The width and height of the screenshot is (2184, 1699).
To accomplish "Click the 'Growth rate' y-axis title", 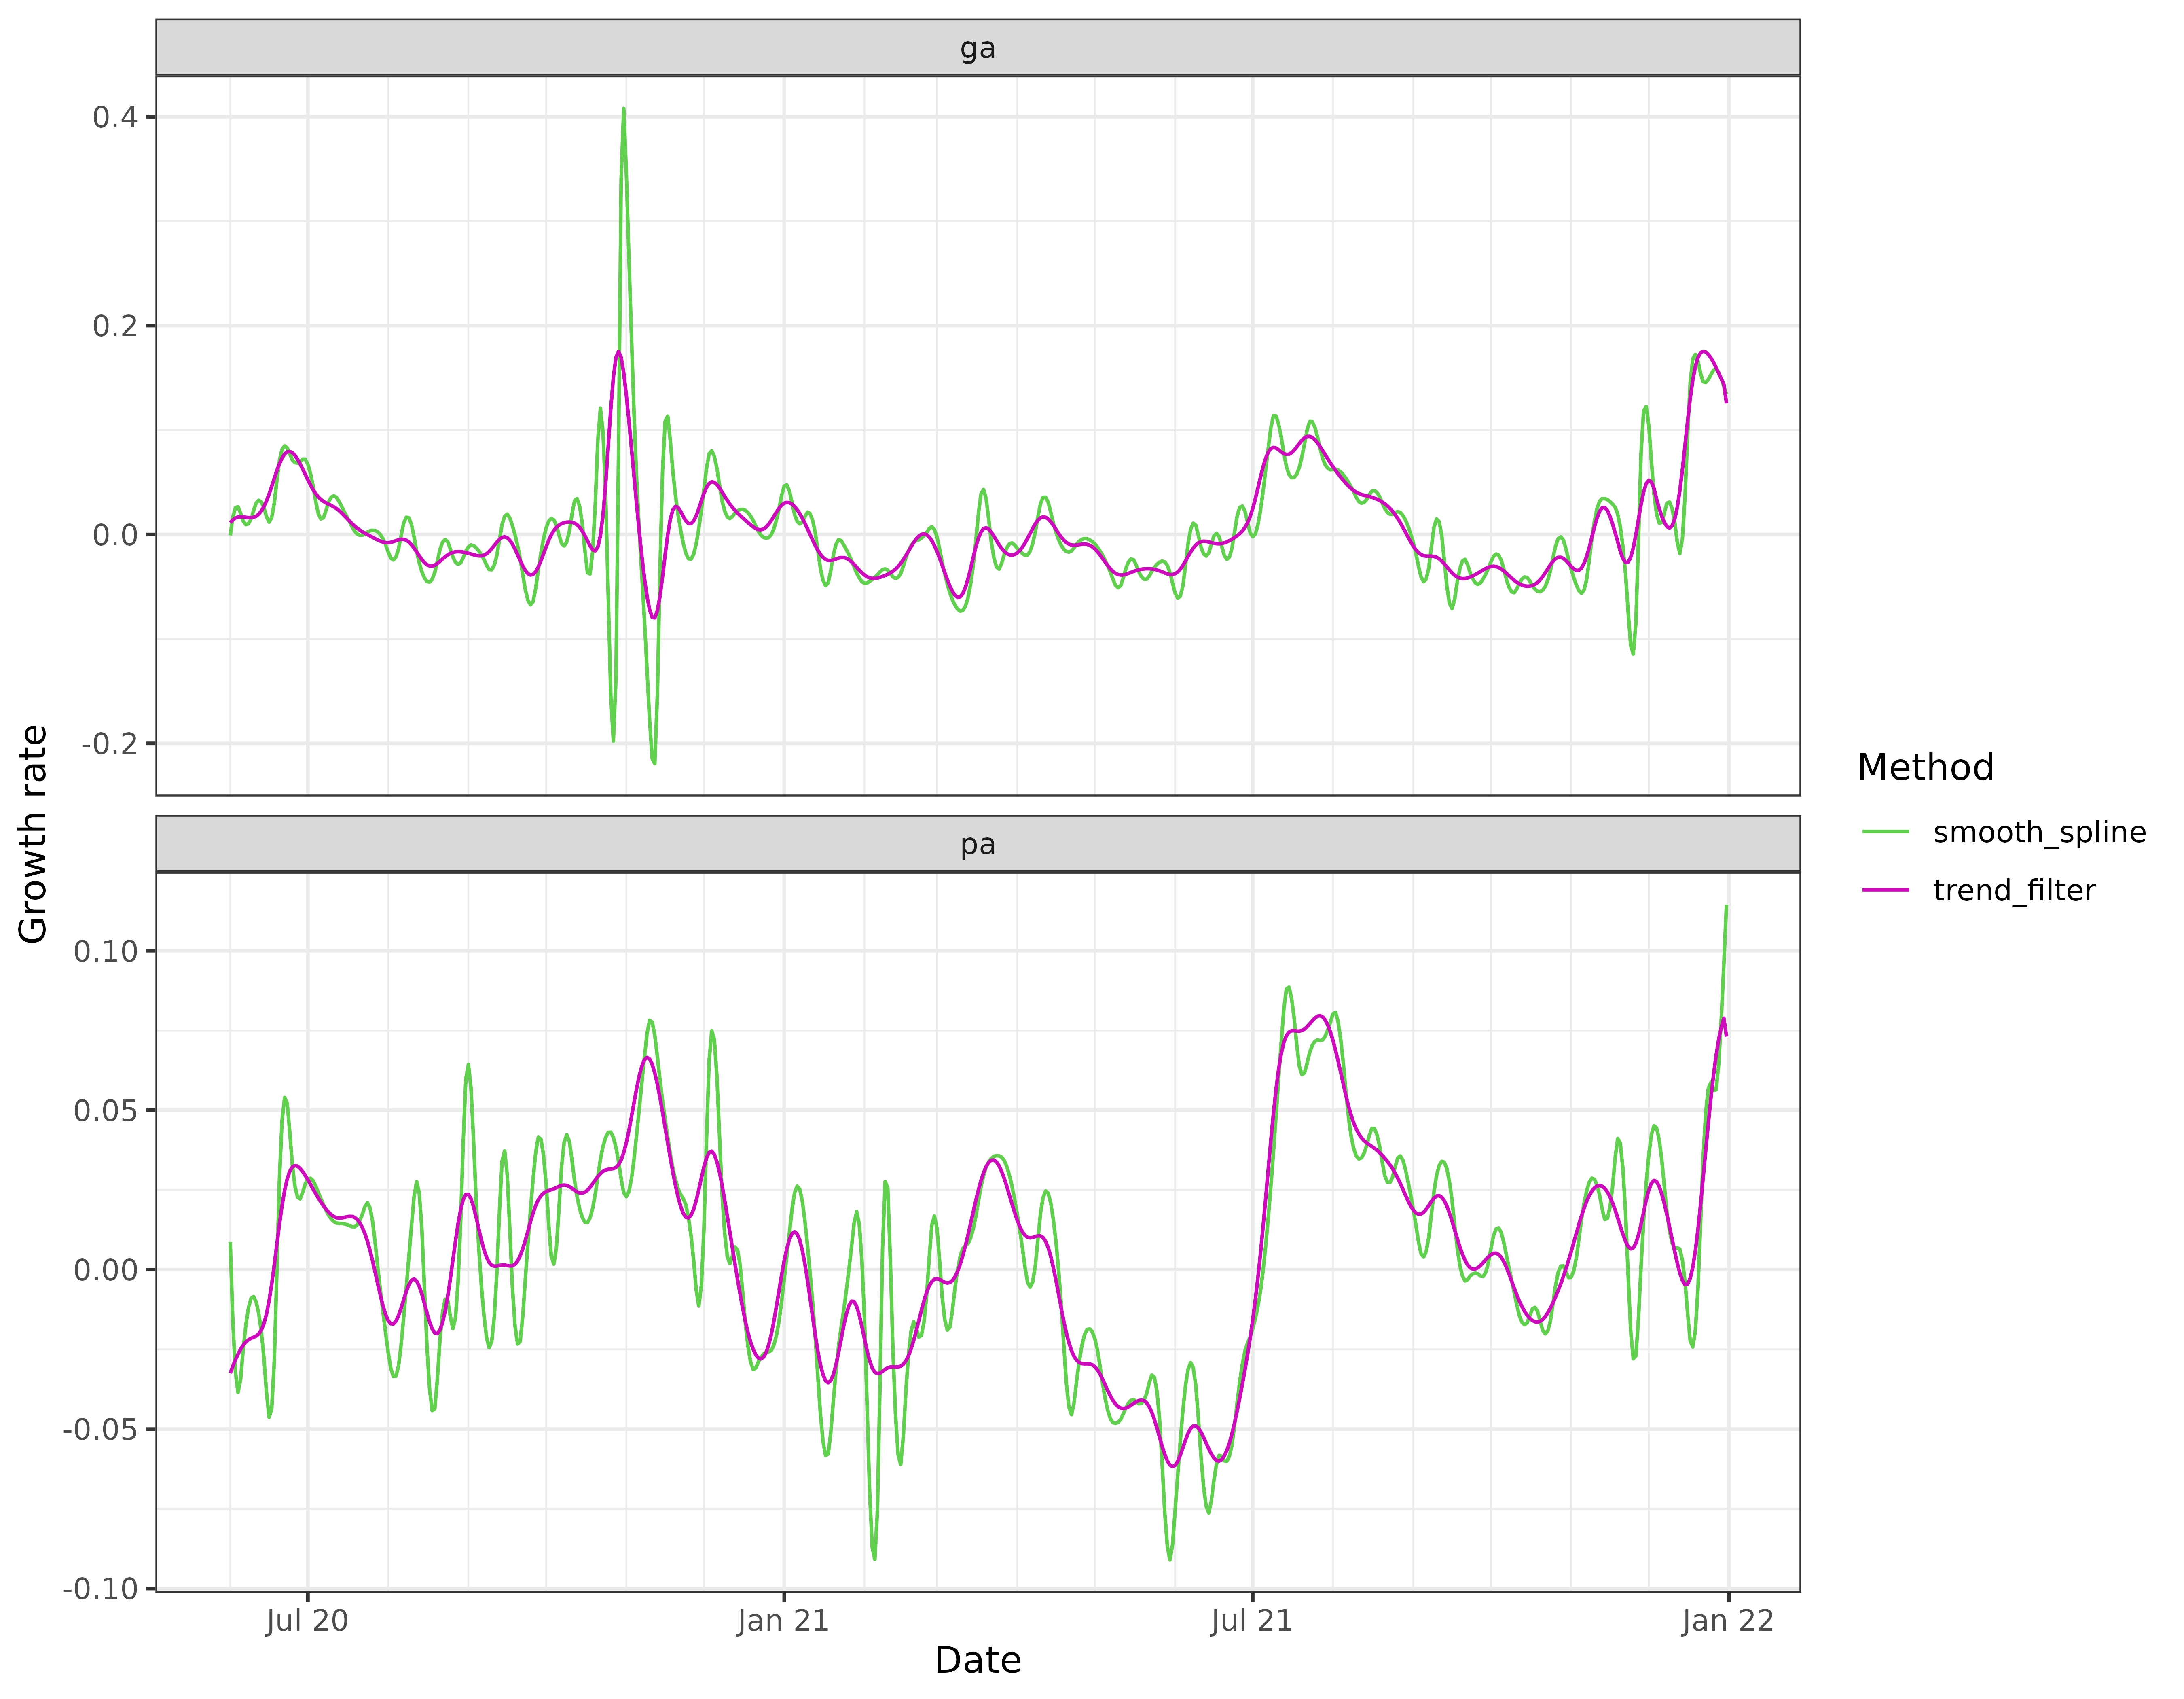I will (x=33, y=834).
